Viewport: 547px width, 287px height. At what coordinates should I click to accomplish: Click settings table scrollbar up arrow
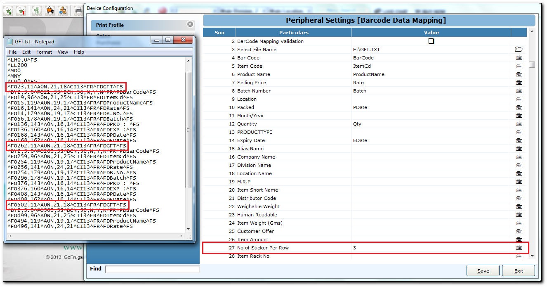[x=532, y=32]
